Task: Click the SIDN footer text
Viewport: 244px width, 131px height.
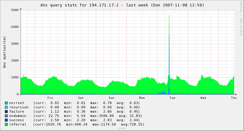Action: 122,129
